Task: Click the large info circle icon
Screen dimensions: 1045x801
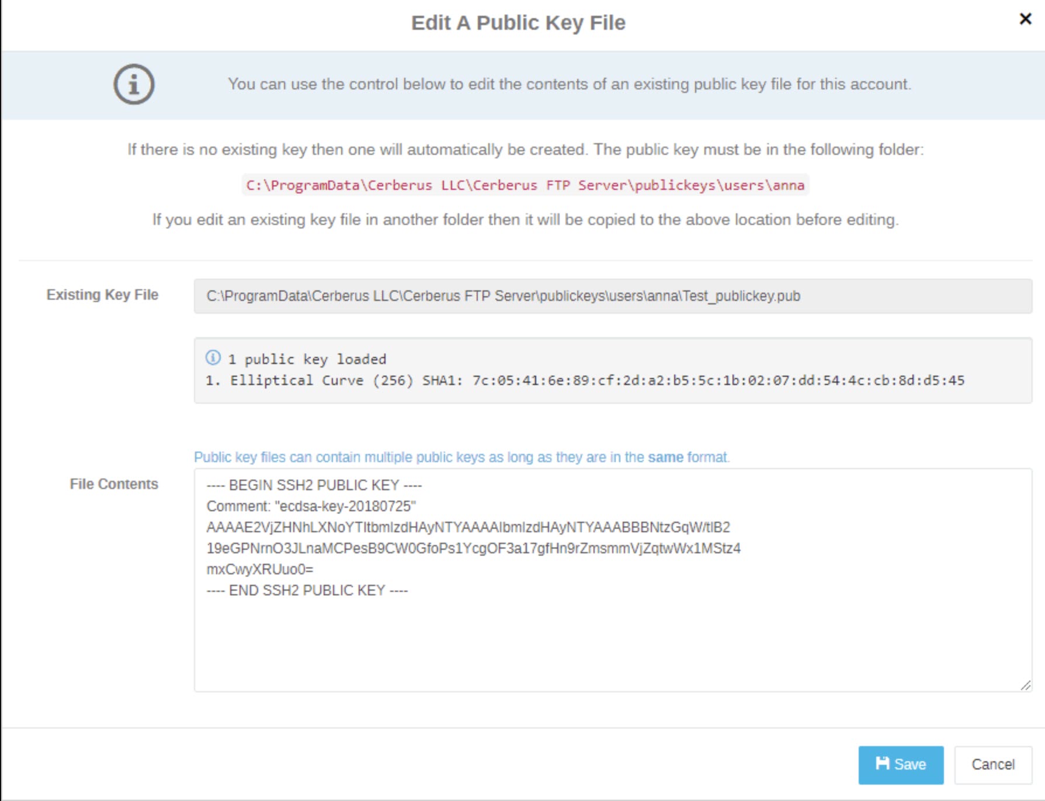Action: click(x=134, y=84)
